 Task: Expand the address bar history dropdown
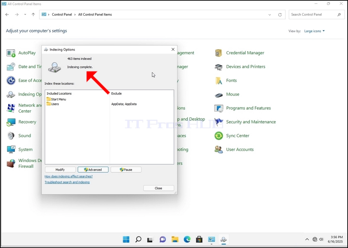point(270,15)
